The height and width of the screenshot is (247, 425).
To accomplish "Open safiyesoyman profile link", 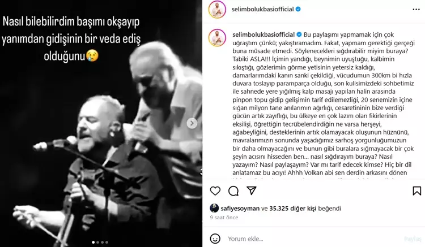I will pos(240,209).
